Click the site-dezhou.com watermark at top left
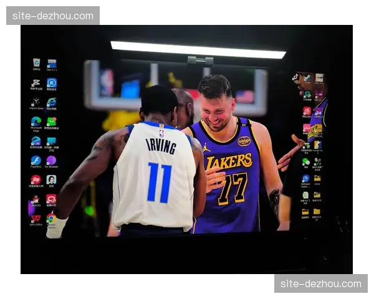The image size is (374, 299). (52, 16)
